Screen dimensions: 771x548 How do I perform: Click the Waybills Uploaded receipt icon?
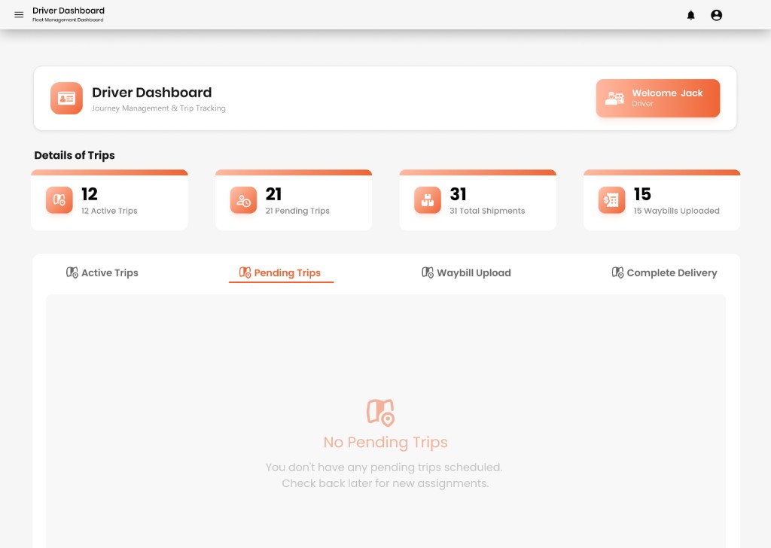611,200
